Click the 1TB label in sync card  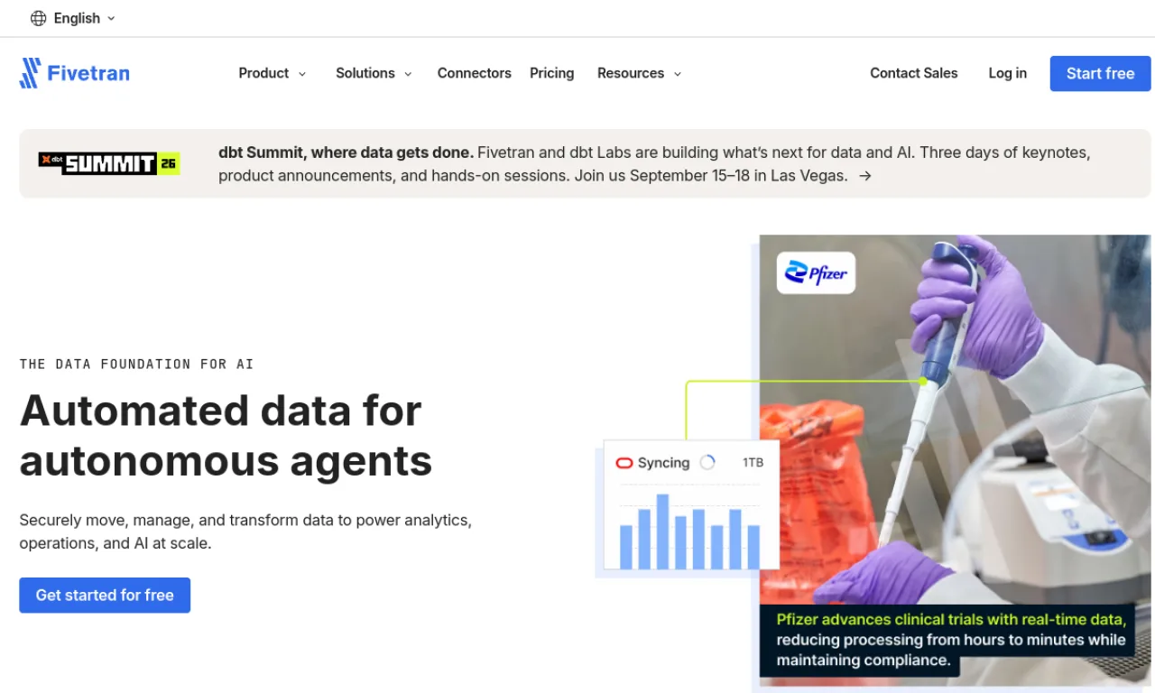(753, 462)
